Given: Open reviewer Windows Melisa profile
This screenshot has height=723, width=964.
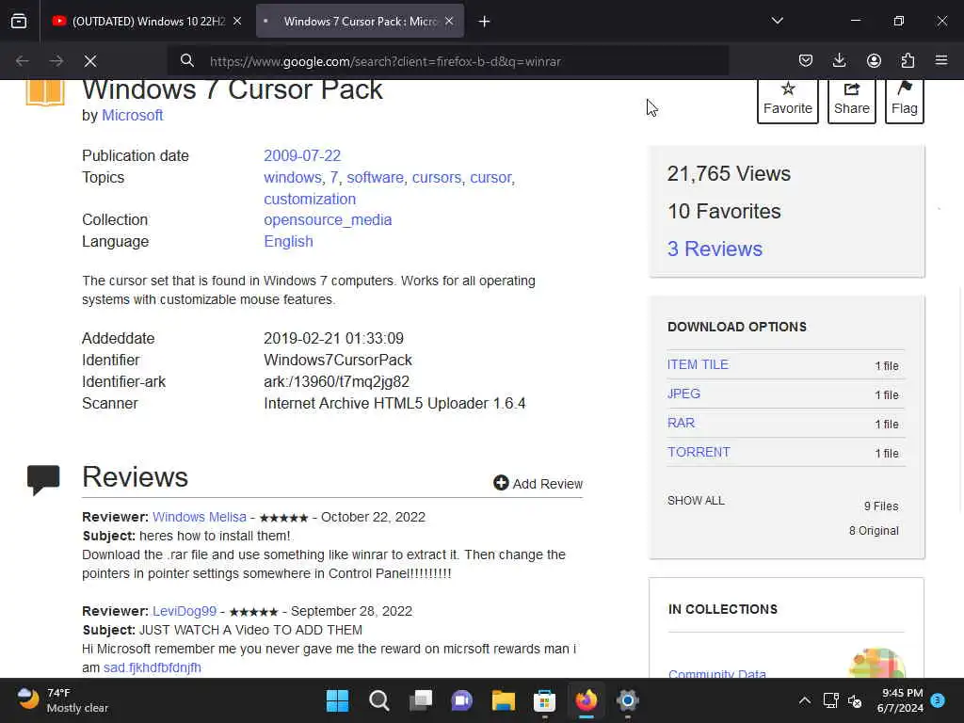Looking at the screenshot, I should point(200,517).
